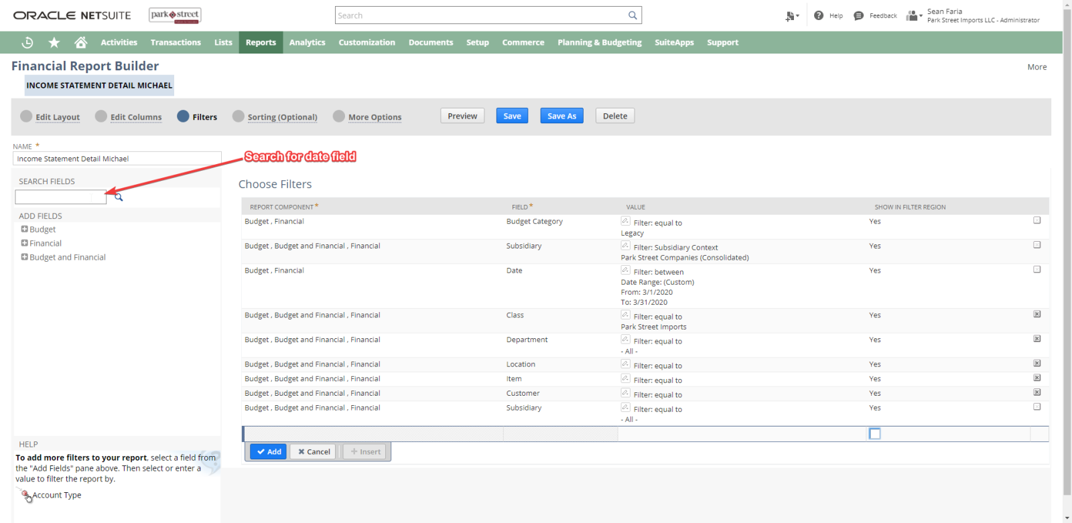This screenshot has width=1072, height=523.
Task: Click the Save As button
Action: pos(561,116)
